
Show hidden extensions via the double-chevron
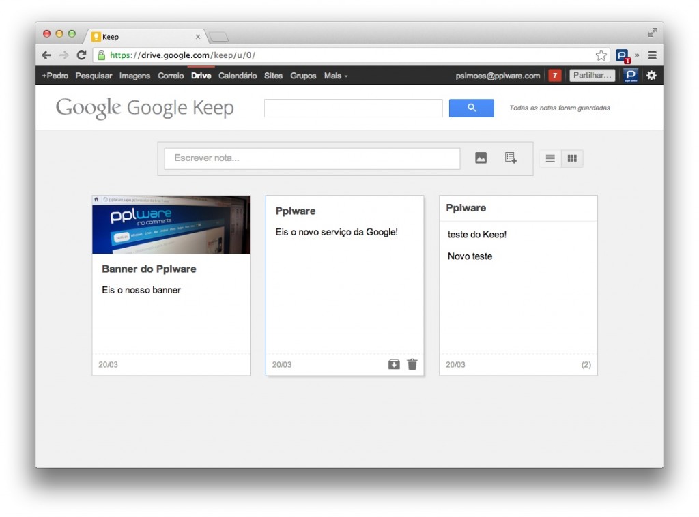pos(637,55)
